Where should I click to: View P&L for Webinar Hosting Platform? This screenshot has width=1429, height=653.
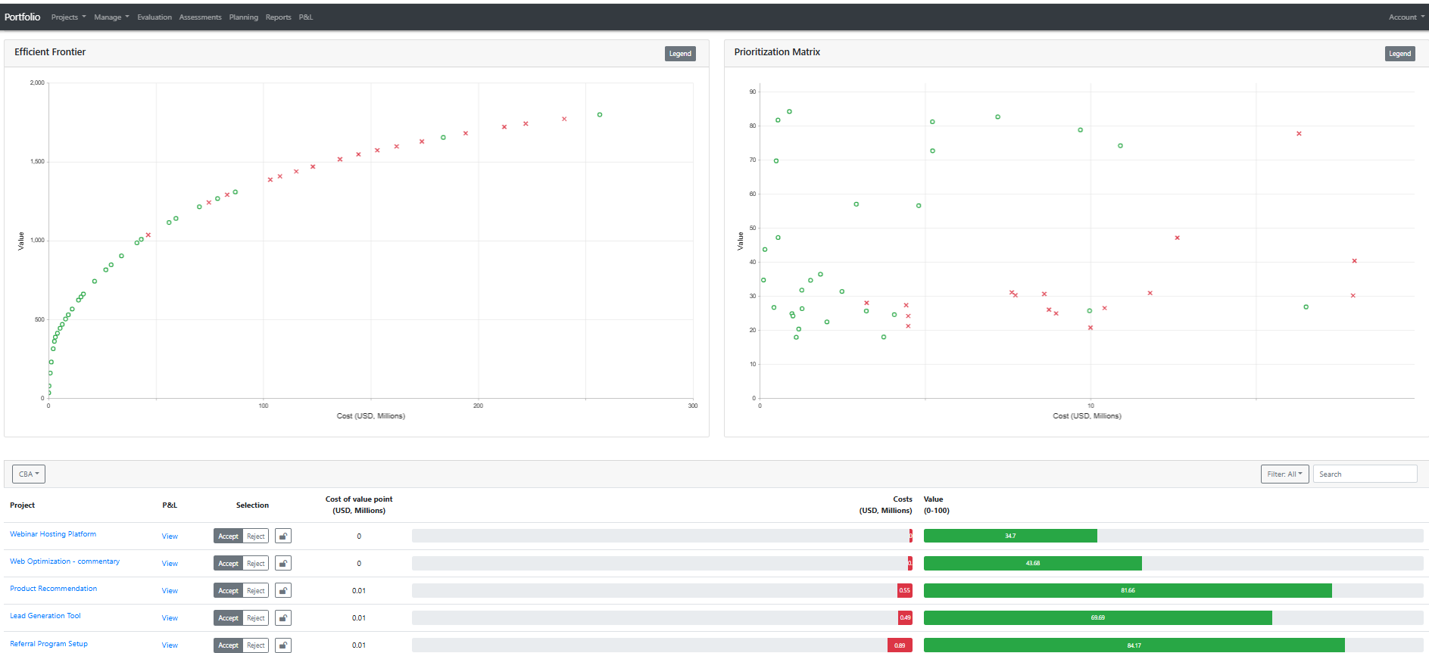170,536
